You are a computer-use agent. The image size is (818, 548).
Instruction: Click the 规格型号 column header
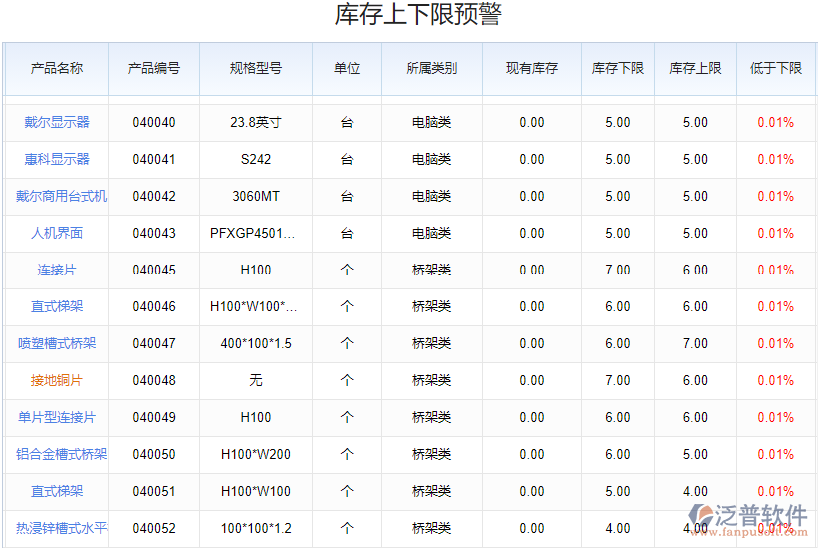256,68
